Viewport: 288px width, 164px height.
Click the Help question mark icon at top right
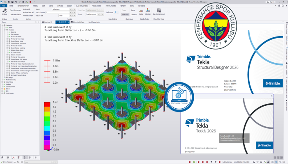(279, 6)
